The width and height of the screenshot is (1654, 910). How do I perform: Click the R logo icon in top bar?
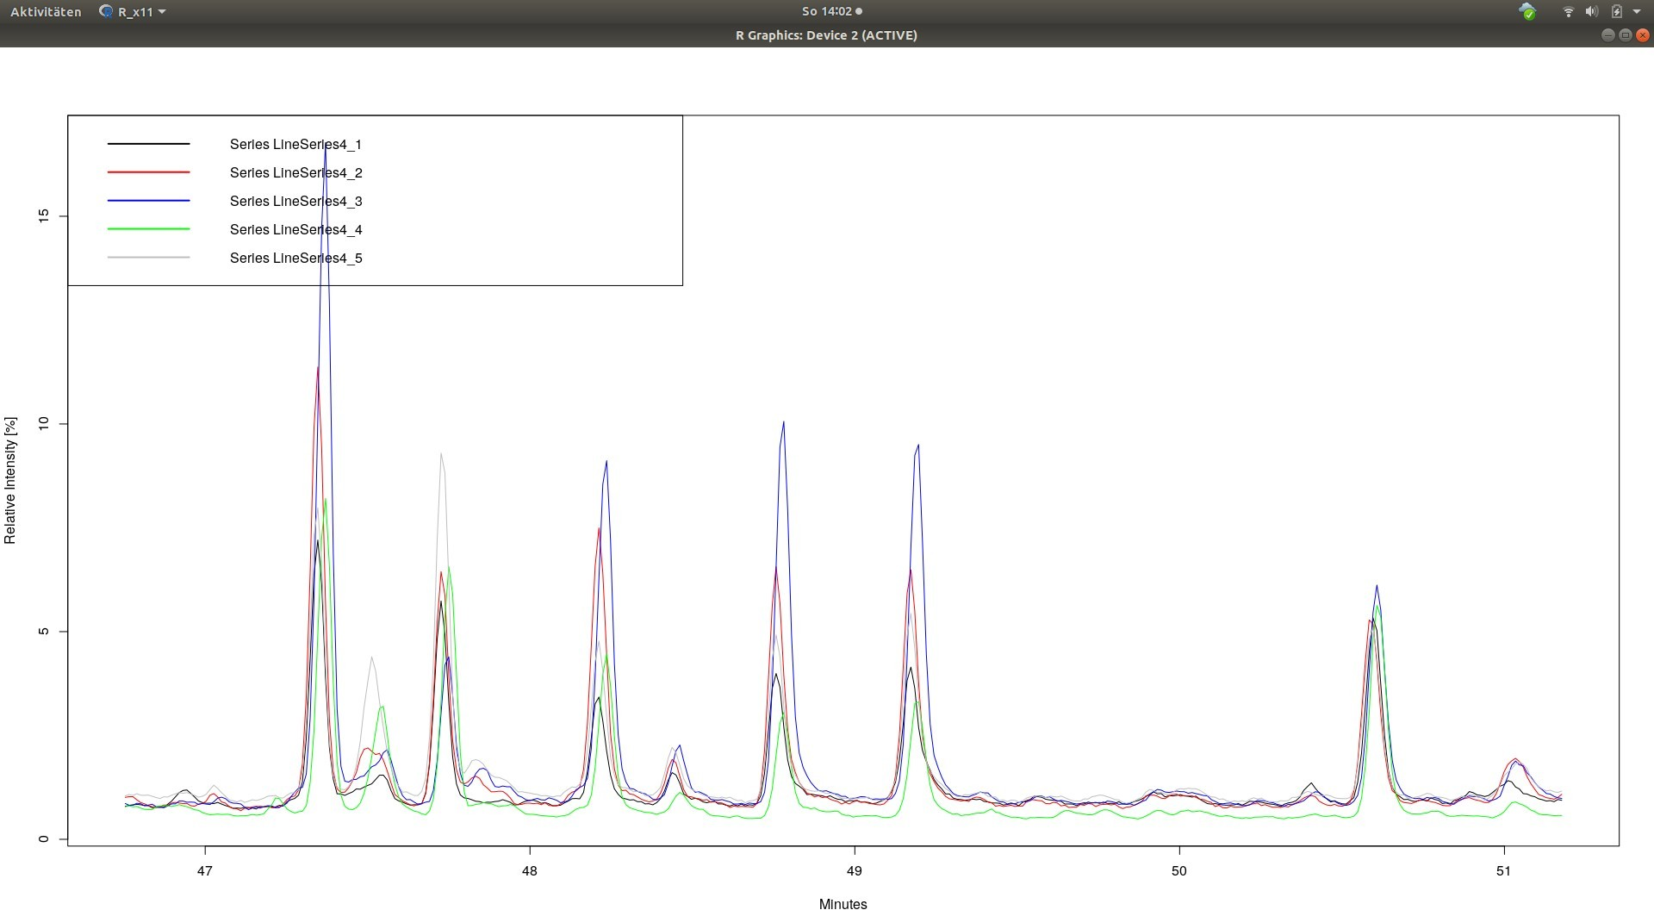click(x=106, y=11)
